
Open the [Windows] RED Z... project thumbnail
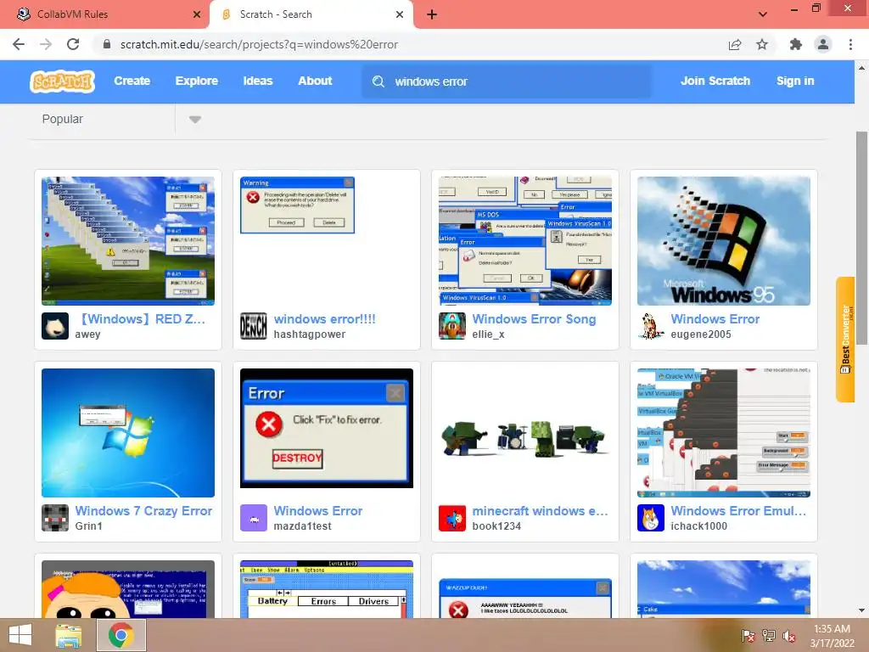[x=128, y=240]
